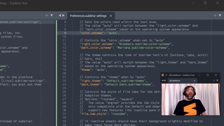Click line number 19 in gutter
224x126 pixels.
tap(64, 70)
